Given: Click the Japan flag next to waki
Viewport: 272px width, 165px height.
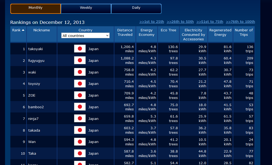Looking at the screenshot, I should point(80,72).
